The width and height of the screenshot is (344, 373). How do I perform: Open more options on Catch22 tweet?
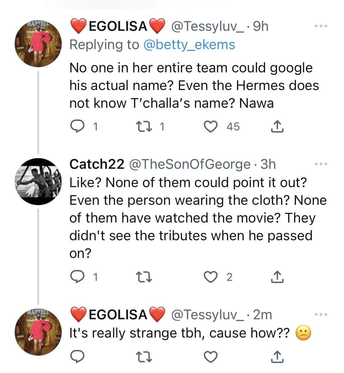click(x=321, y=164)
